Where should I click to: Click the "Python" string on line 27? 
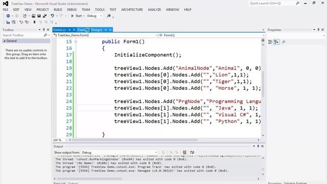click(x=227, y=122)
